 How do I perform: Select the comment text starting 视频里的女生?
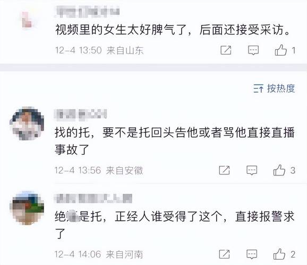tap(173, 30)
